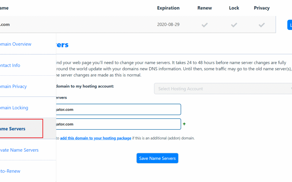292x182 pixels.
Task: Select Domain Privacy from the side menu
Action: (x=14, y=87)
